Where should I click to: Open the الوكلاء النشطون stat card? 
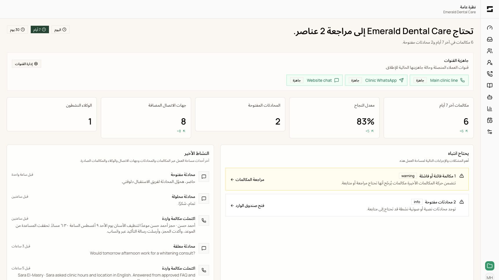[x=52, y=114]
